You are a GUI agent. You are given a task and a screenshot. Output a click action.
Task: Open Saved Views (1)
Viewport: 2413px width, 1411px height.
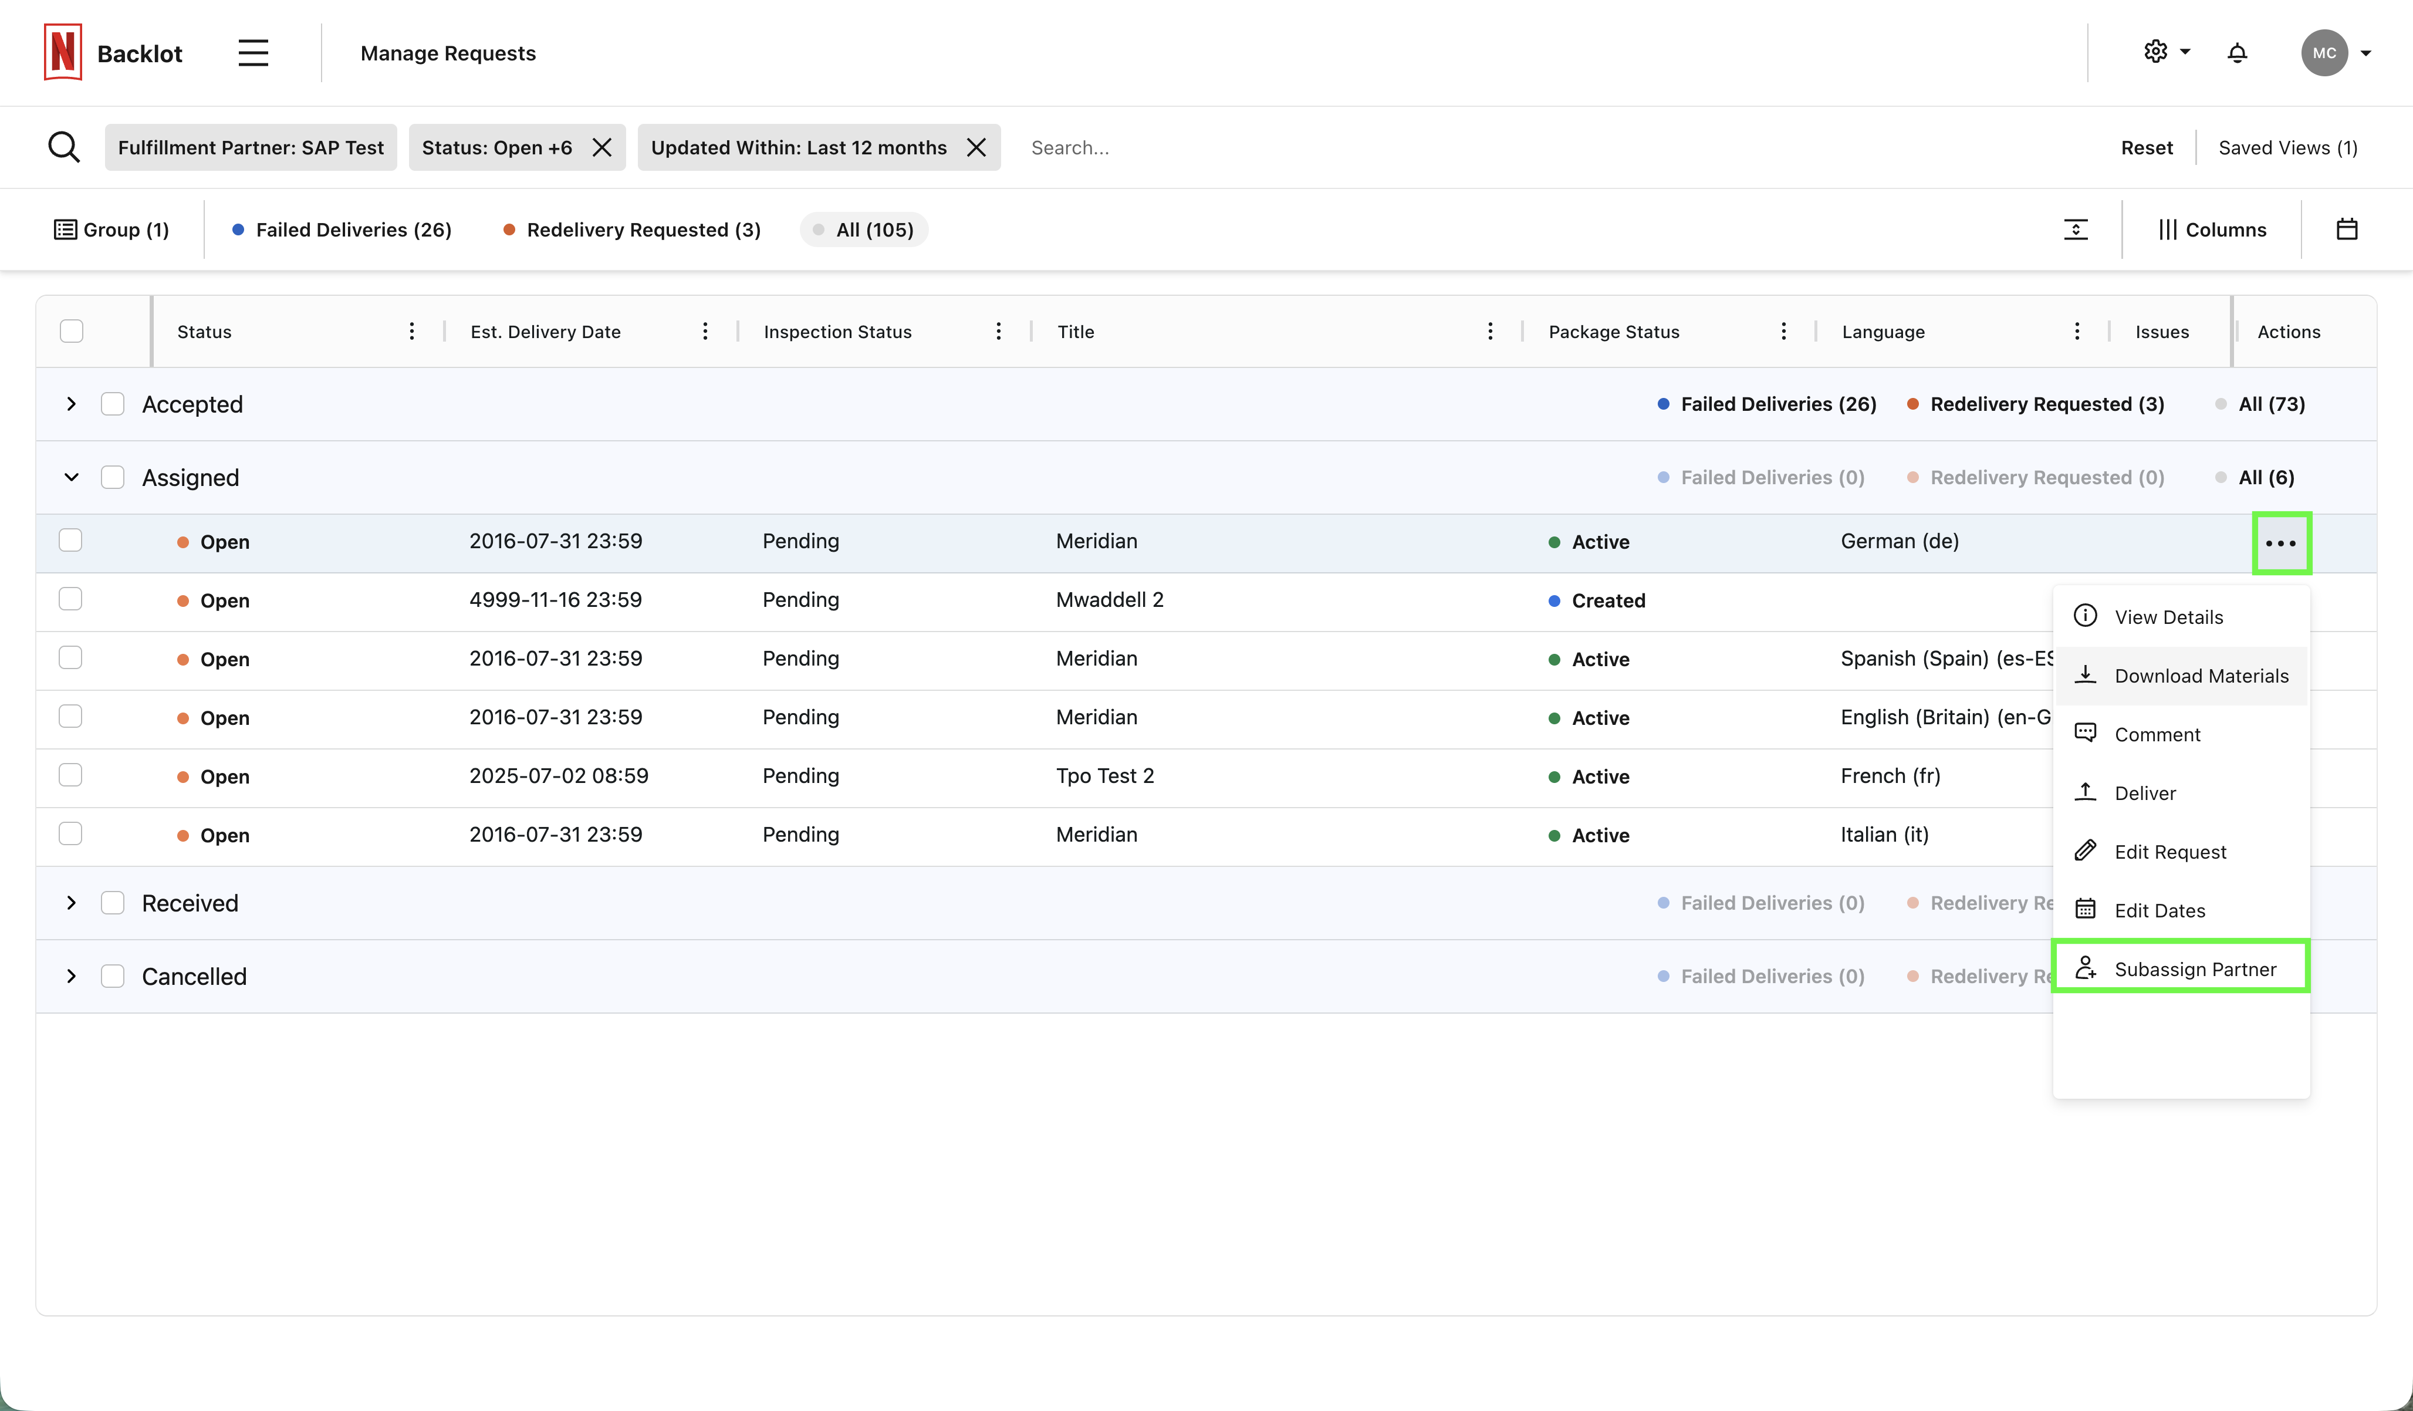coord(2287,147)
